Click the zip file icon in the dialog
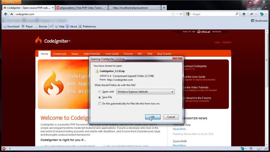Viewport: 270px width, 152px height. coord(97,71)
